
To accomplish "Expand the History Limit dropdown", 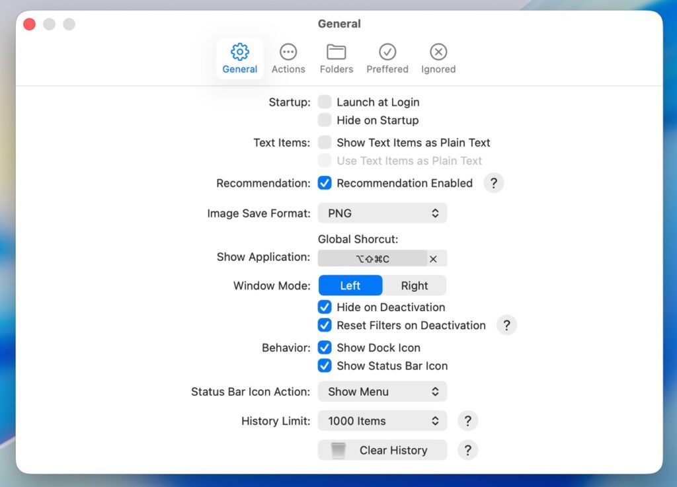I will pyautogui.click(x=382, y=421).
